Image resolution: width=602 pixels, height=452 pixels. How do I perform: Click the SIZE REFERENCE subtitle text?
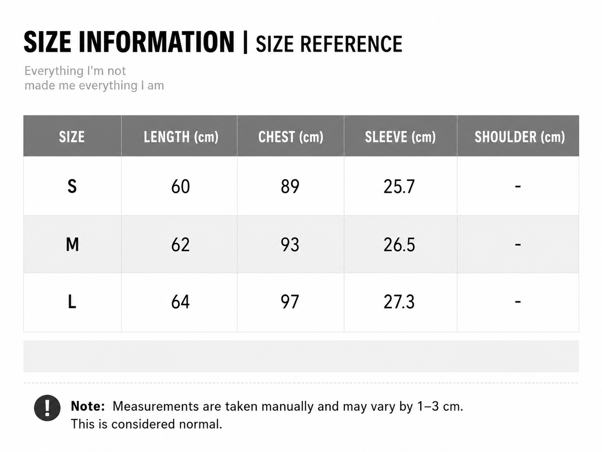coord(329,44)
